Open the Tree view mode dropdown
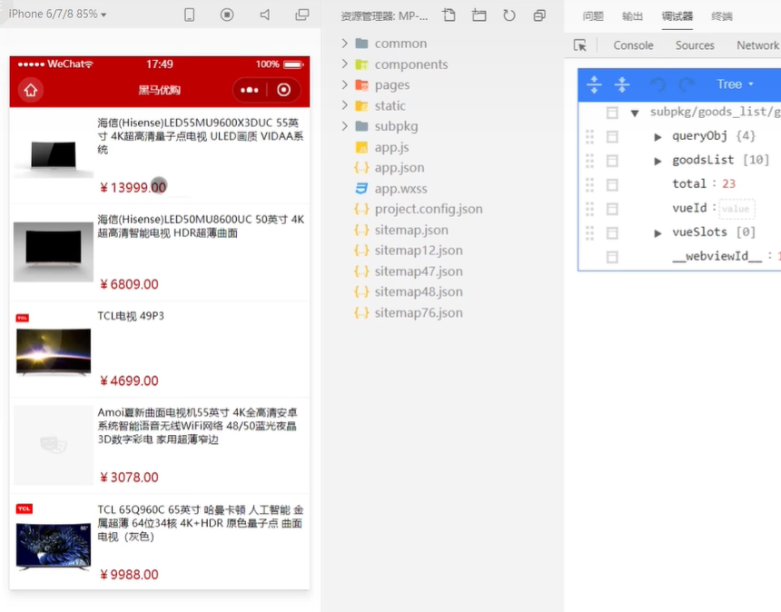 [x=735, y=84]
